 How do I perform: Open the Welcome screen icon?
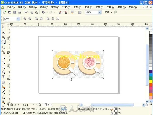pos(80,12)
